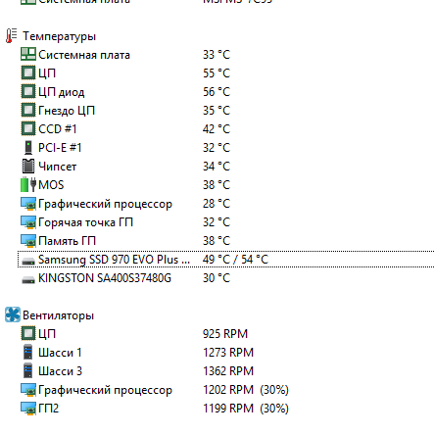Click the 925 RPM CPU fan value
434x435 pixels.
[x=225, y=334]
